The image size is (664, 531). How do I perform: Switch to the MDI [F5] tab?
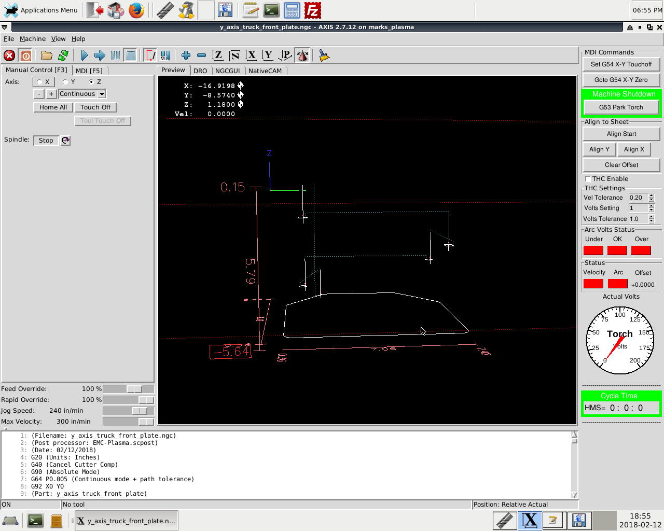pos(89,71)
